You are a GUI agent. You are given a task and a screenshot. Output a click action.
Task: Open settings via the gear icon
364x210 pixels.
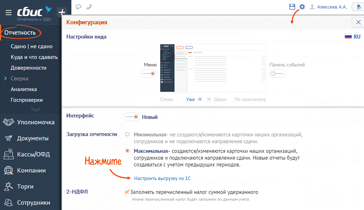point(302,7)
